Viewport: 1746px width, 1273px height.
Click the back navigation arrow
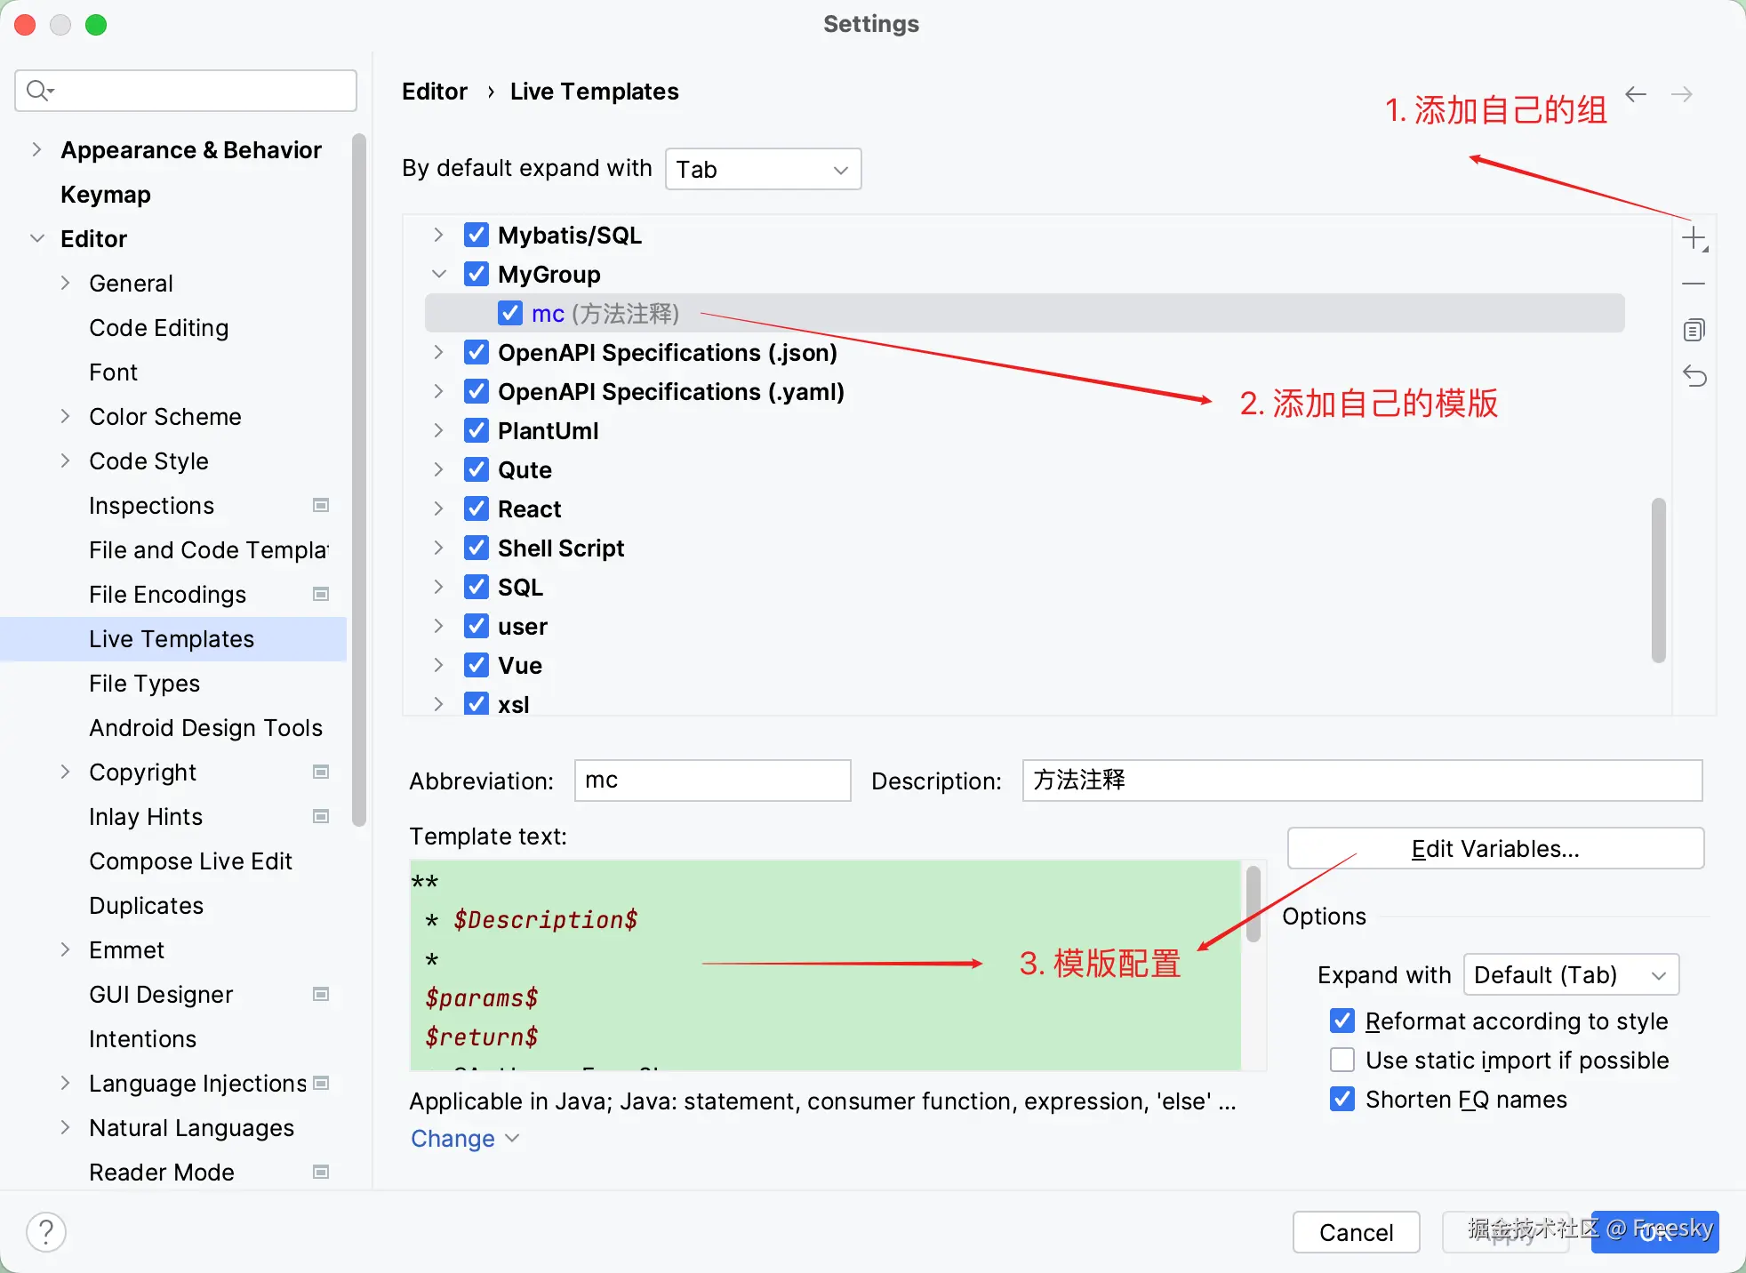(1636, 94)
